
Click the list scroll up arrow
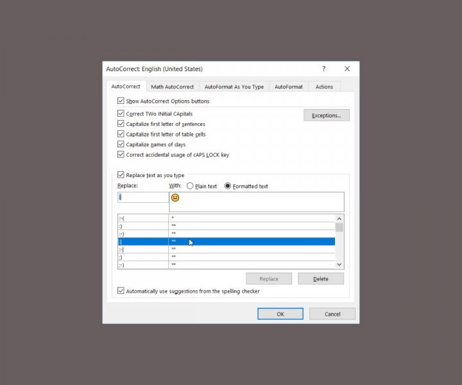(x=339, y=219)
